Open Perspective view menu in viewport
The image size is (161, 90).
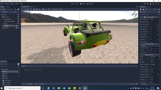pyautogui.click(x=26, y=13)
